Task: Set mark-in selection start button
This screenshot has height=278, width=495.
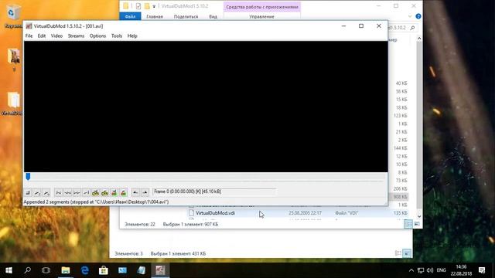Action: [x=135, y=192]
